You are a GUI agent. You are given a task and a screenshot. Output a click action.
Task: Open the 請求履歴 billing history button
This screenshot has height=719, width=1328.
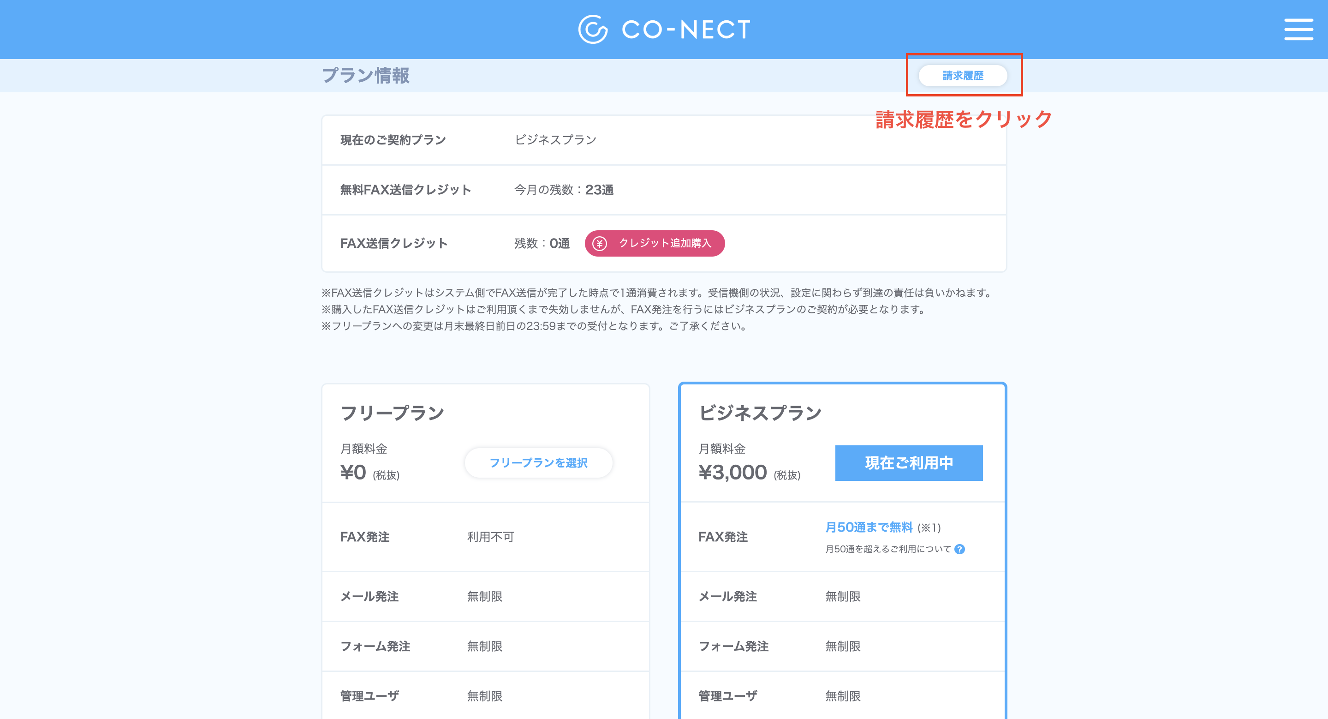963,76
